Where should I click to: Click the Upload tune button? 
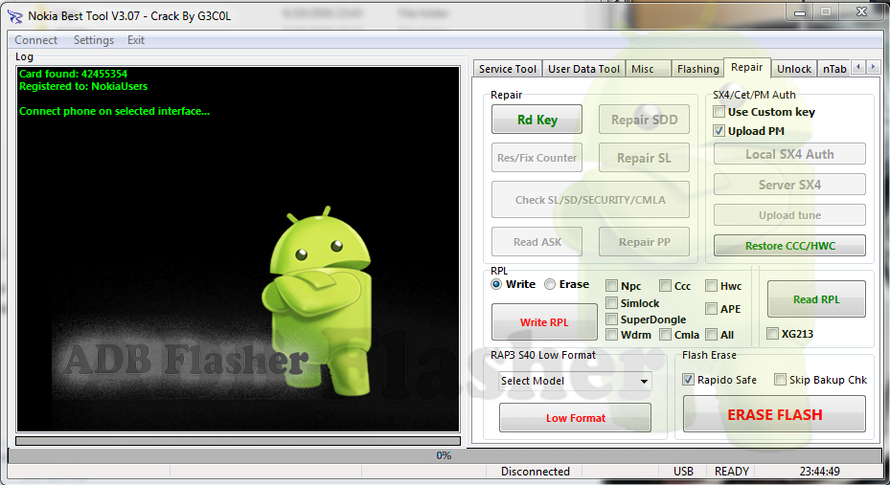tap(789, 215)
